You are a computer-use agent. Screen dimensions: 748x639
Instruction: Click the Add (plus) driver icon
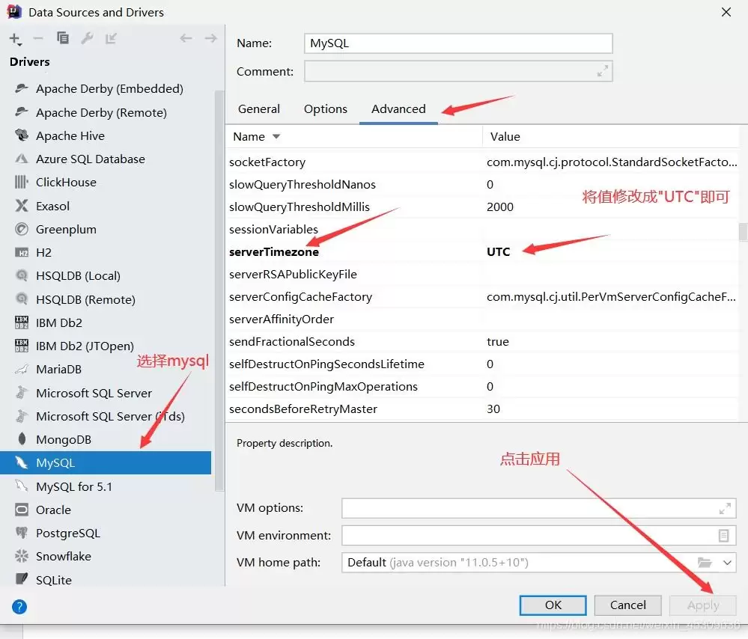[x=15, y=39]
